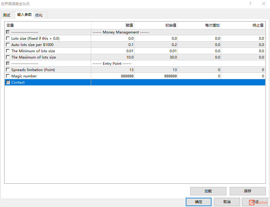Click Magic number 每次增加 cell 0

(x=200, y=76)
